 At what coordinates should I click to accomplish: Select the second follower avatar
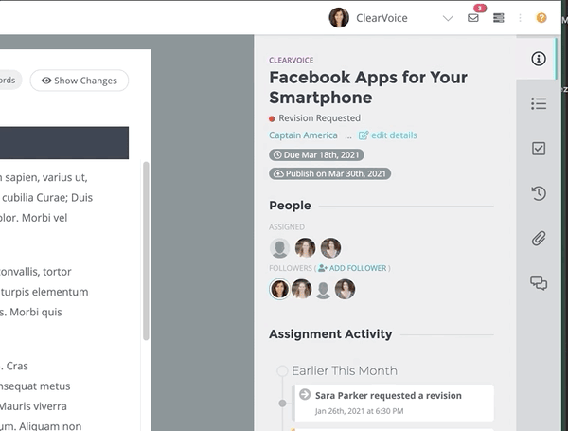[x=301, y=289]
